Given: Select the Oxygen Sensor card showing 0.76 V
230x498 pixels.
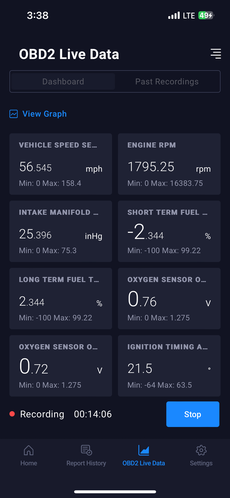Looking at the screenshot, I should click(169, 299).
